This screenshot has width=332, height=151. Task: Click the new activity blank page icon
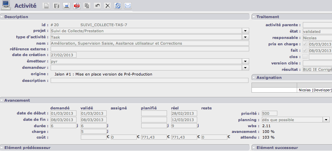[47, 6]
